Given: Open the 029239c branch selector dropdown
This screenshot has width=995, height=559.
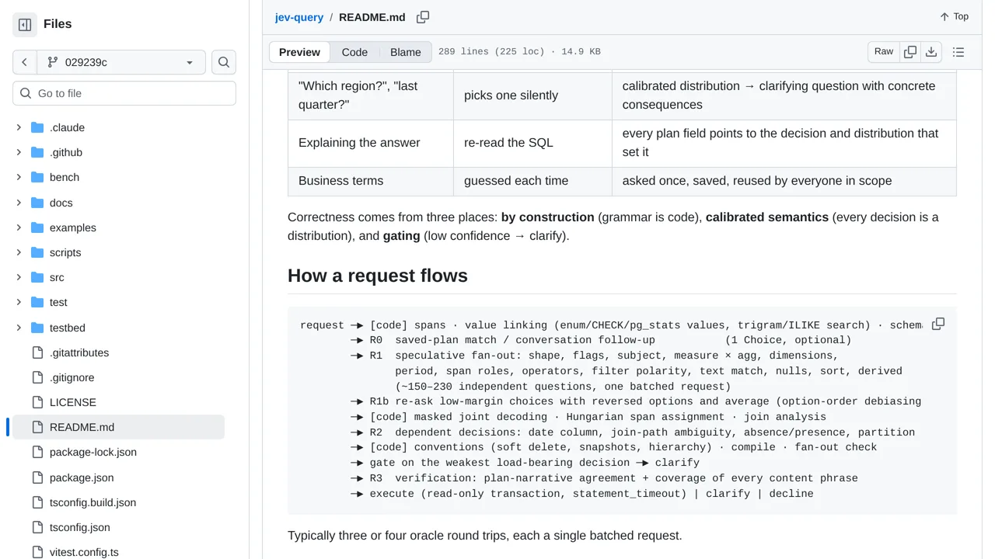Looking at the screenshot, I should tap(121, 62).
